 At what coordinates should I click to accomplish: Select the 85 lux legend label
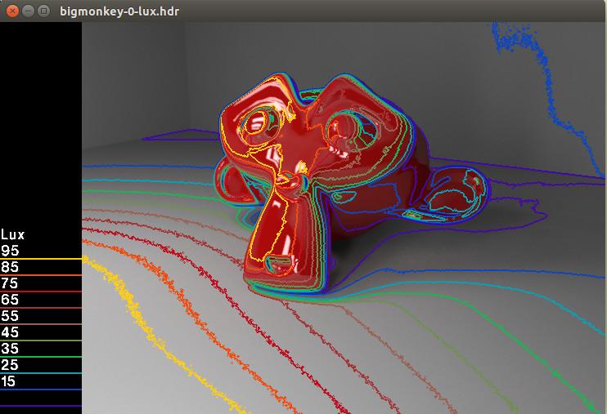[x=10, y=267]
